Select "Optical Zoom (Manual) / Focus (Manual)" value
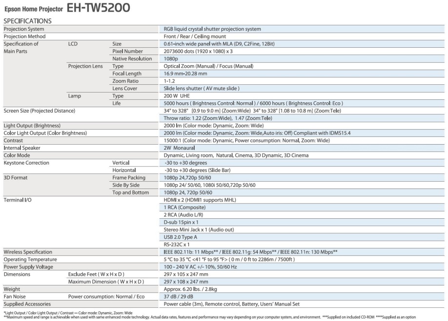Image resolution: width=448 pixels, height=321 pixels. pos(208,66)
